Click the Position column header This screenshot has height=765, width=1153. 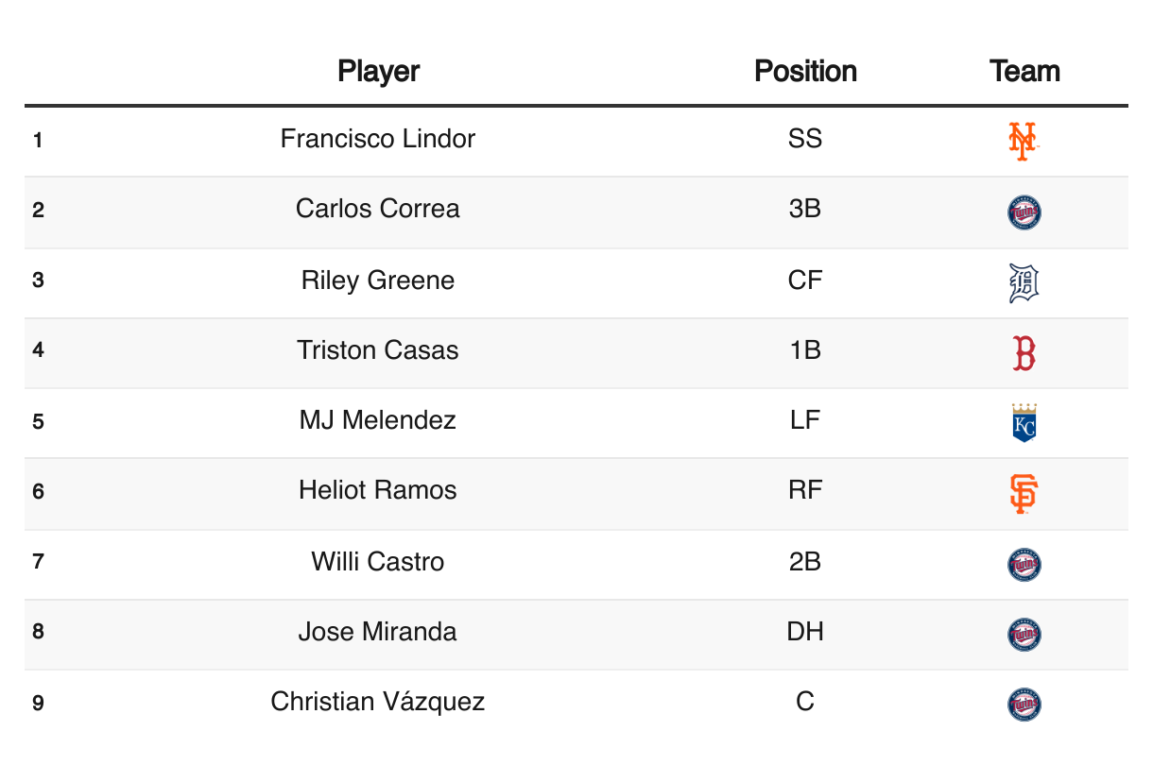coord(805,71)
